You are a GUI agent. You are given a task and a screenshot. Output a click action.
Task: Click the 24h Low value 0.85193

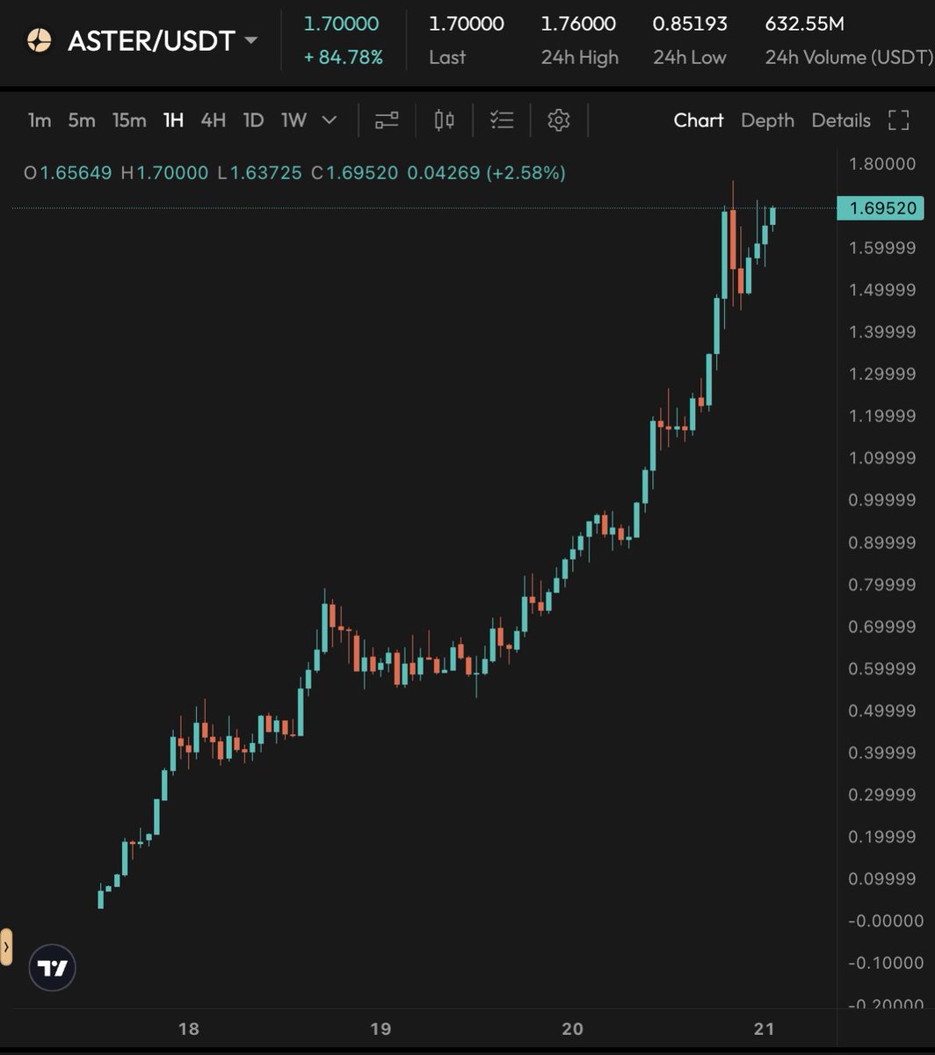690,24
